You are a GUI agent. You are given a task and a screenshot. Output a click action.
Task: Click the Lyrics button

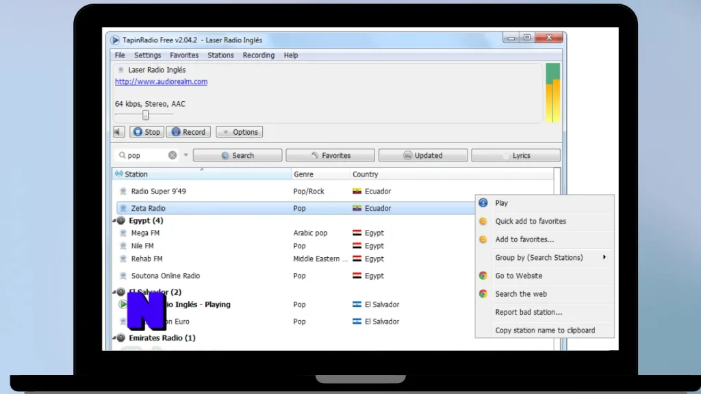click(515, 155)
